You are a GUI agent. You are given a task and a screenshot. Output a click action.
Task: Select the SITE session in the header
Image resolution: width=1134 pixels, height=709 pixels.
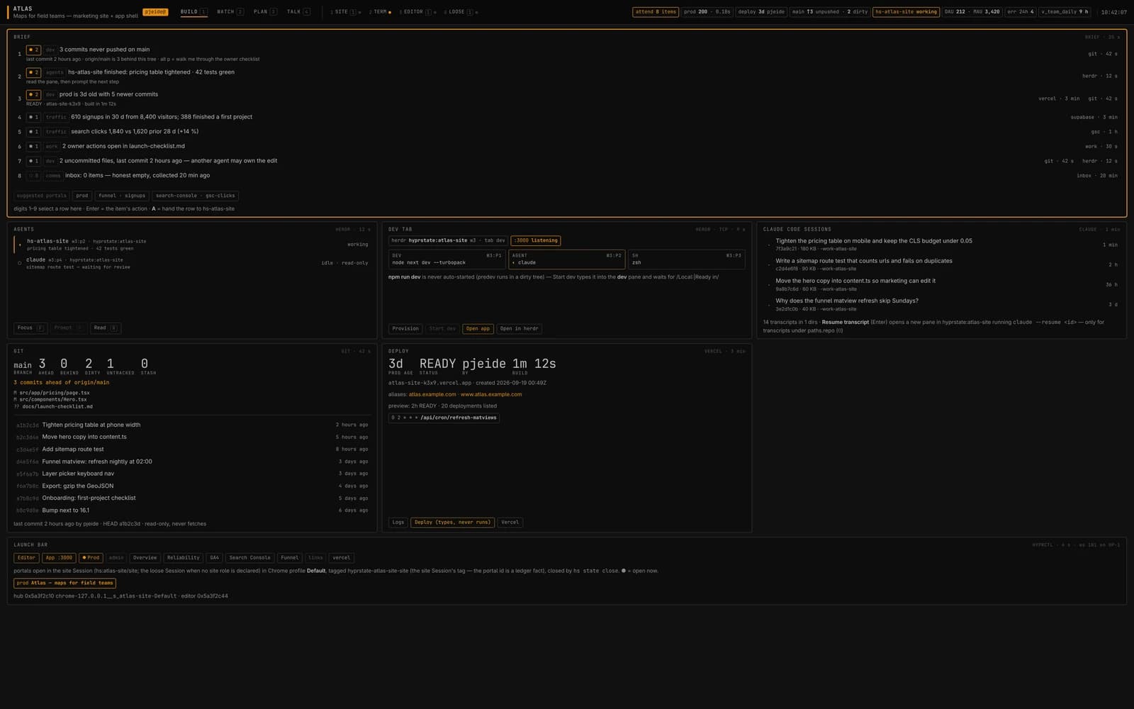click(x=345, y=12)
